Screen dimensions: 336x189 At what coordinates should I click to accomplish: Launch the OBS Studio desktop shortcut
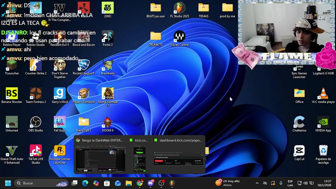[36, 124]
